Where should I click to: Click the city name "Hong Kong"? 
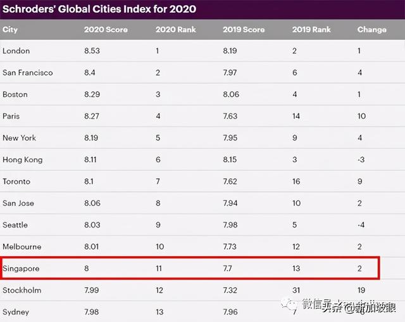pyautogui.click(x=23, y=160)
